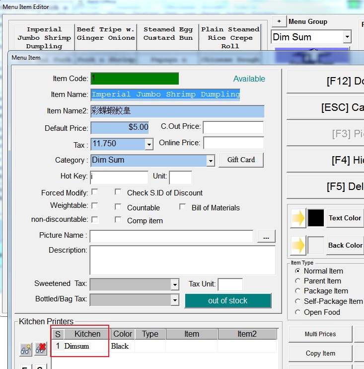Click the Unit input field
364x369 pixels.
[180, 178]
